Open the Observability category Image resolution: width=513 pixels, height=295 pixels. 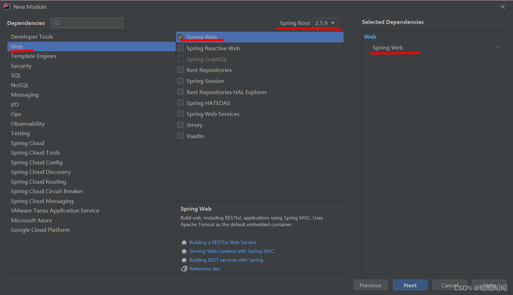click(91, 124)
